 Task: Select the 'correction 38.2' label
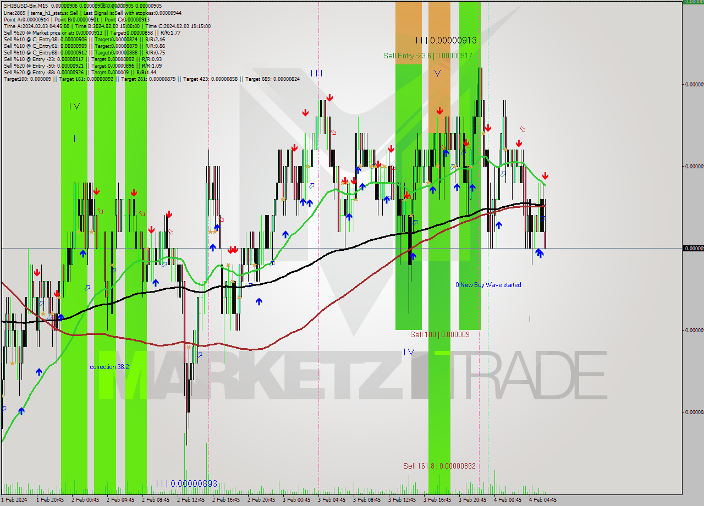tap(109, 367)
